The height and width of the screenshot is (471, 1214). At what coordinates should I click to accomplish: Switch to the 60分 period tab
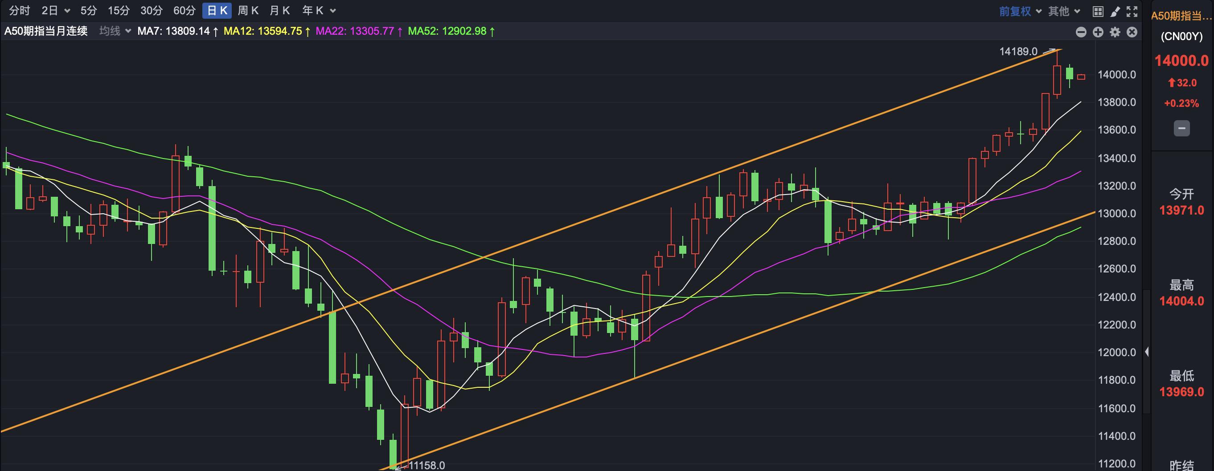[x=184, y=11]
